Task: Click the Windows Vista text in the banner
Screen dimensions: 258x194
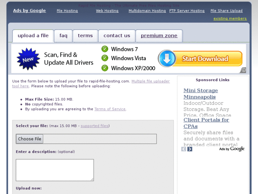Action: click(x=128, y=58)
